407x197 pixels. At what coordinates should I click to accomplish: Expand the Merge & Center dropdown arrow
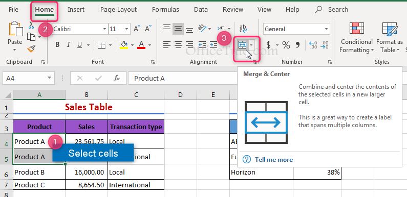pos(251,45)
